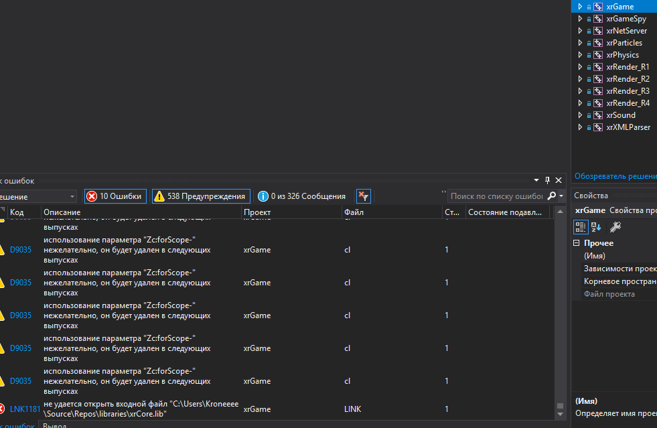
Task: Expand the xrGameSpy project node
Action: pos(580,19)
